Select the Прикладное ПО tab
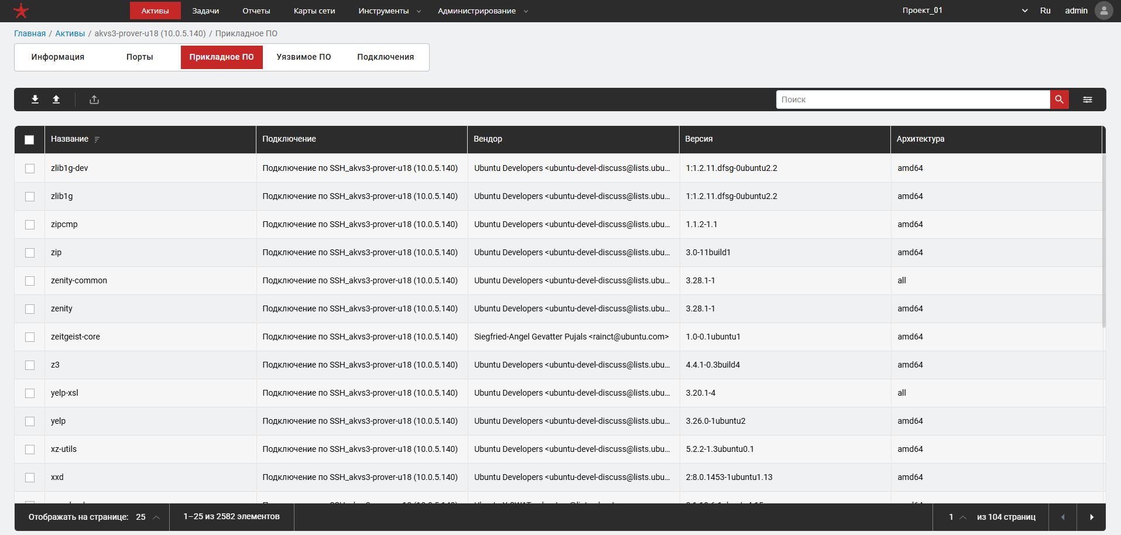This screenshot has width=1121, height=535. (x=222, y=57)
